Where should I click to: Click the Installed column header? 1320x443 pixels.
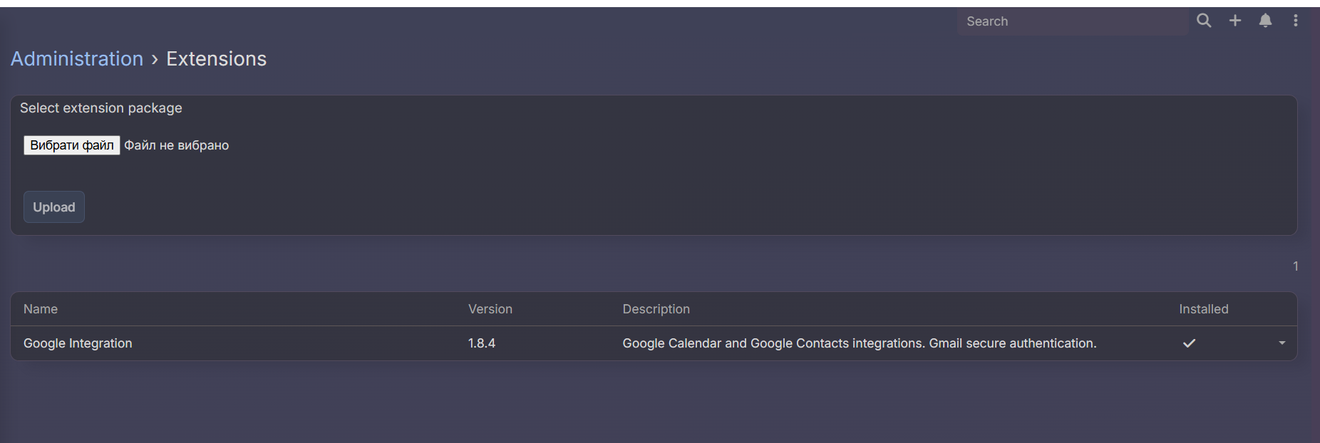click(x=1203, y=309)
